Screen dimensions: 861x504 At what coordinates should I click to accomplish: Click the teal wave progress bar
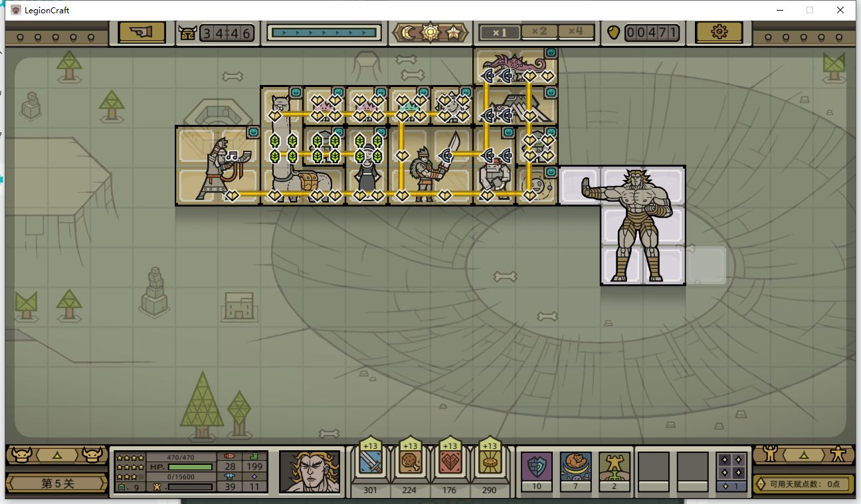[324, 32]
